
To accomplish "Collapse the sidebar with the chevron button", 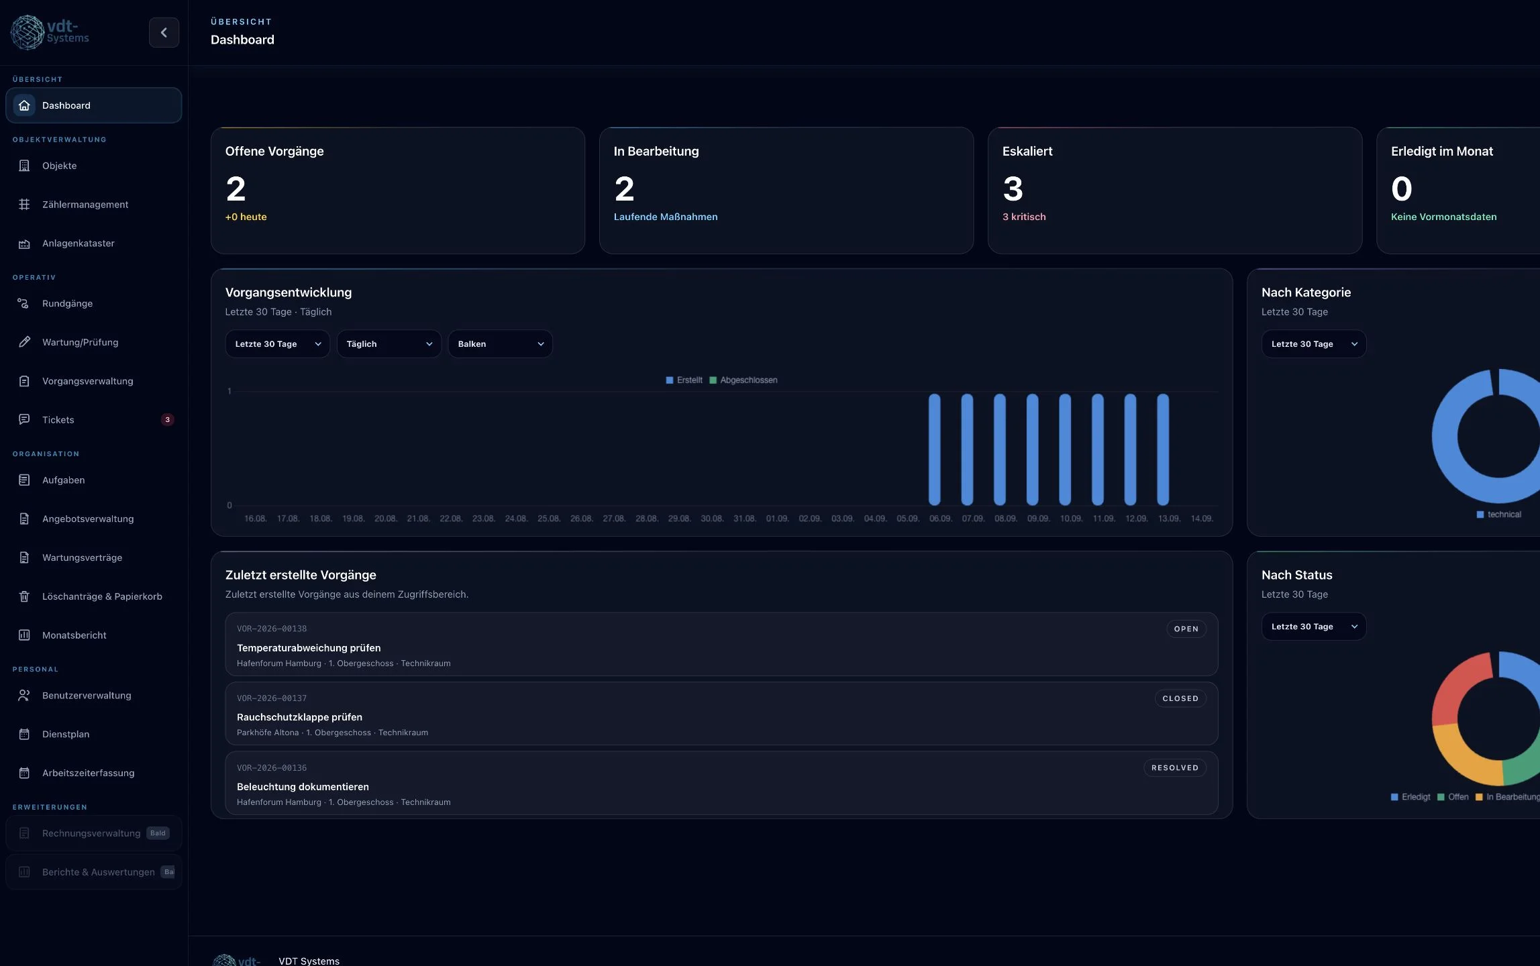I will click(164, 32).
